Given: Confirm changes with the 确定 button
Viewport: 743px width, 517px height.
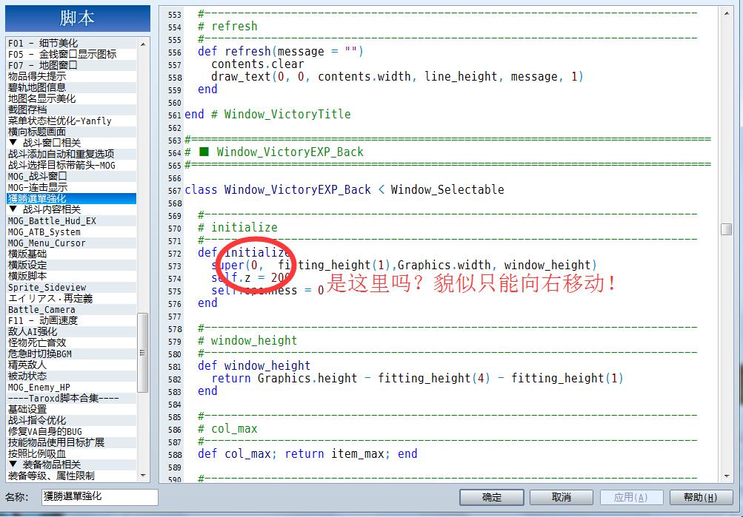Looking at the screenshot, I should [491, 497].
